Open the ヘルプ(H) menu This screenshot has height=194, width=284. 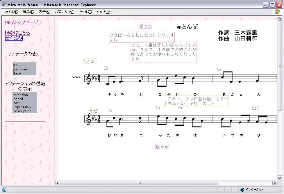(103, 12)
